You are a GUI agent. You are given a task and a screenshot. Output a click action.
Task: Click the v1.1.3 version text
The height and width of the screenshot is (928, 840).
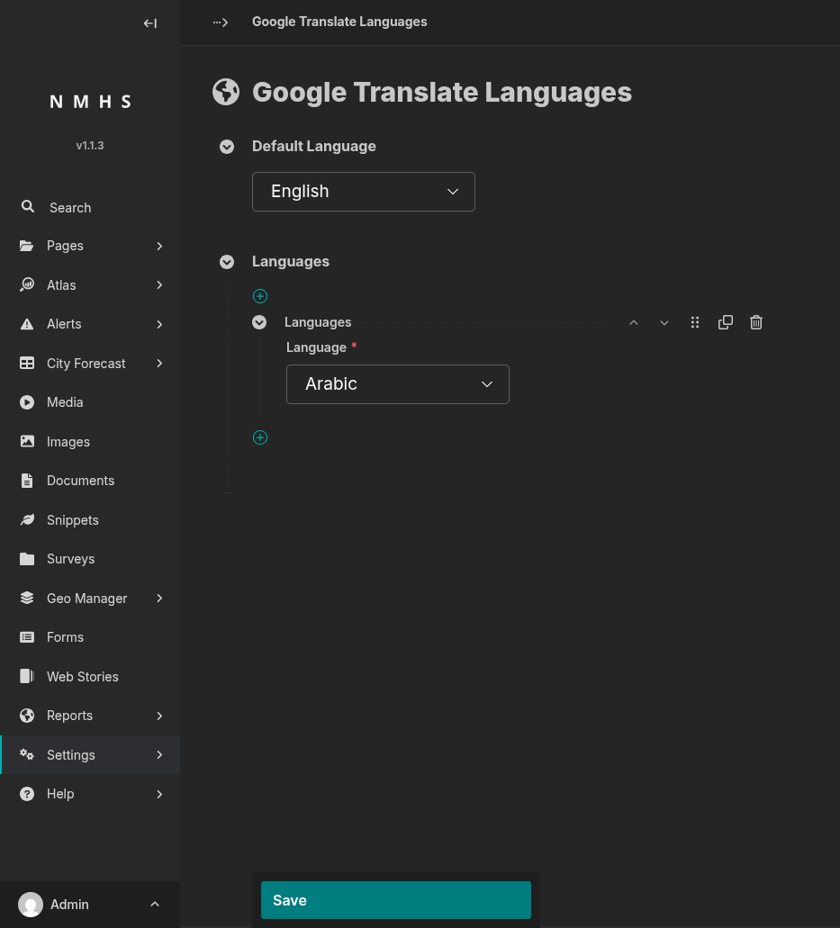[90, 146]
